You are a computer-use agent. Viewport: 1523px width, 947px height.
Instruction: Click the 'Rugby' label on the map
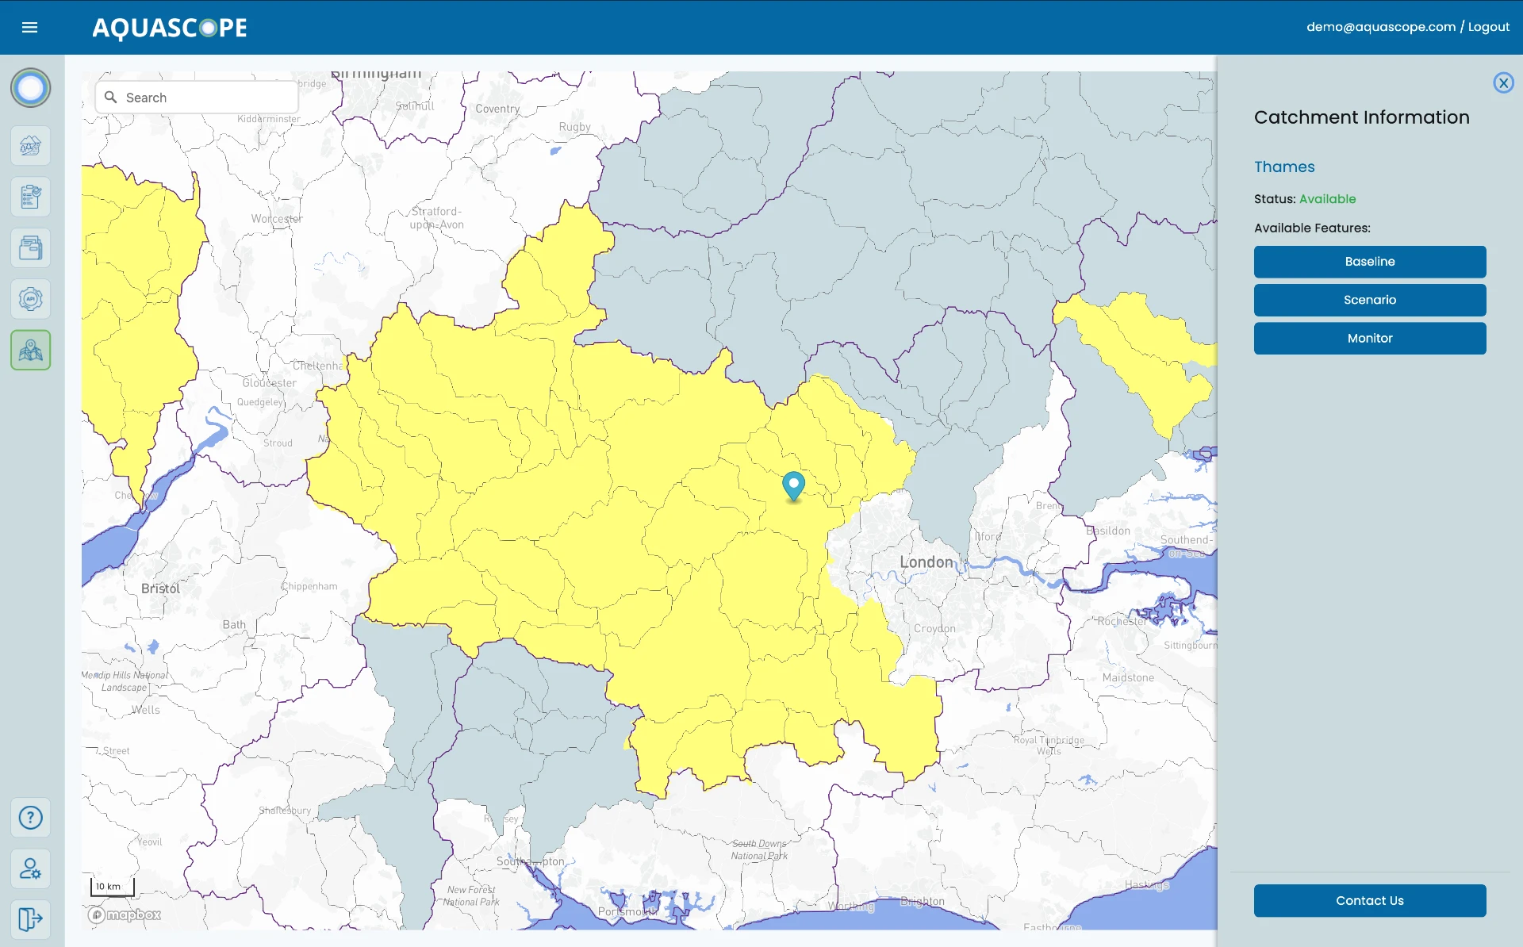click(574, 127)
